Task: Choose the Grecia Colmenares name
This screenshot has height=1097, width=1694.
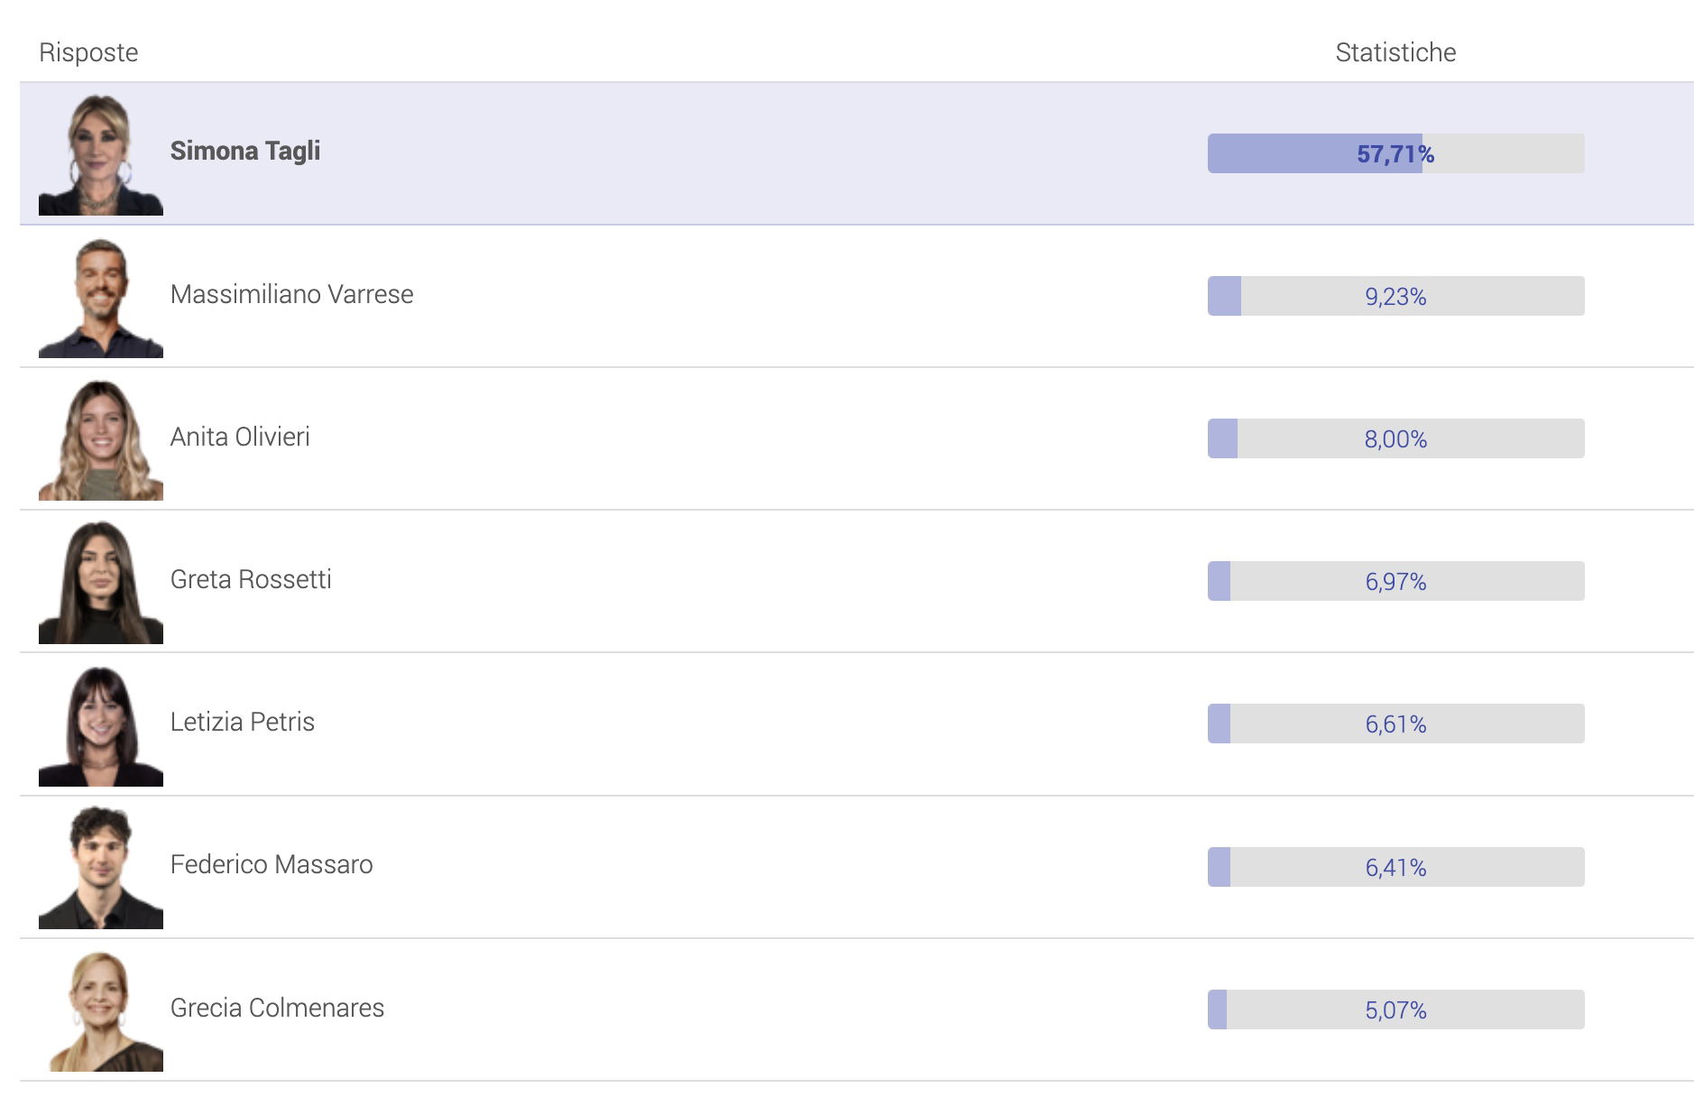Action: point(277,1008)
